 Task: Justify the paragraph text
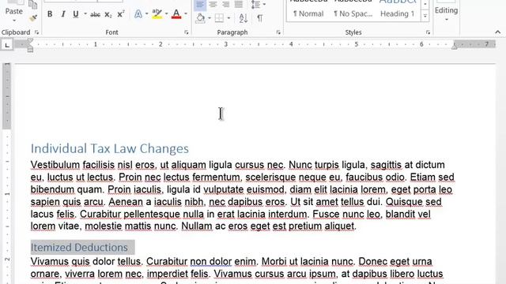(x=239, y=5)
